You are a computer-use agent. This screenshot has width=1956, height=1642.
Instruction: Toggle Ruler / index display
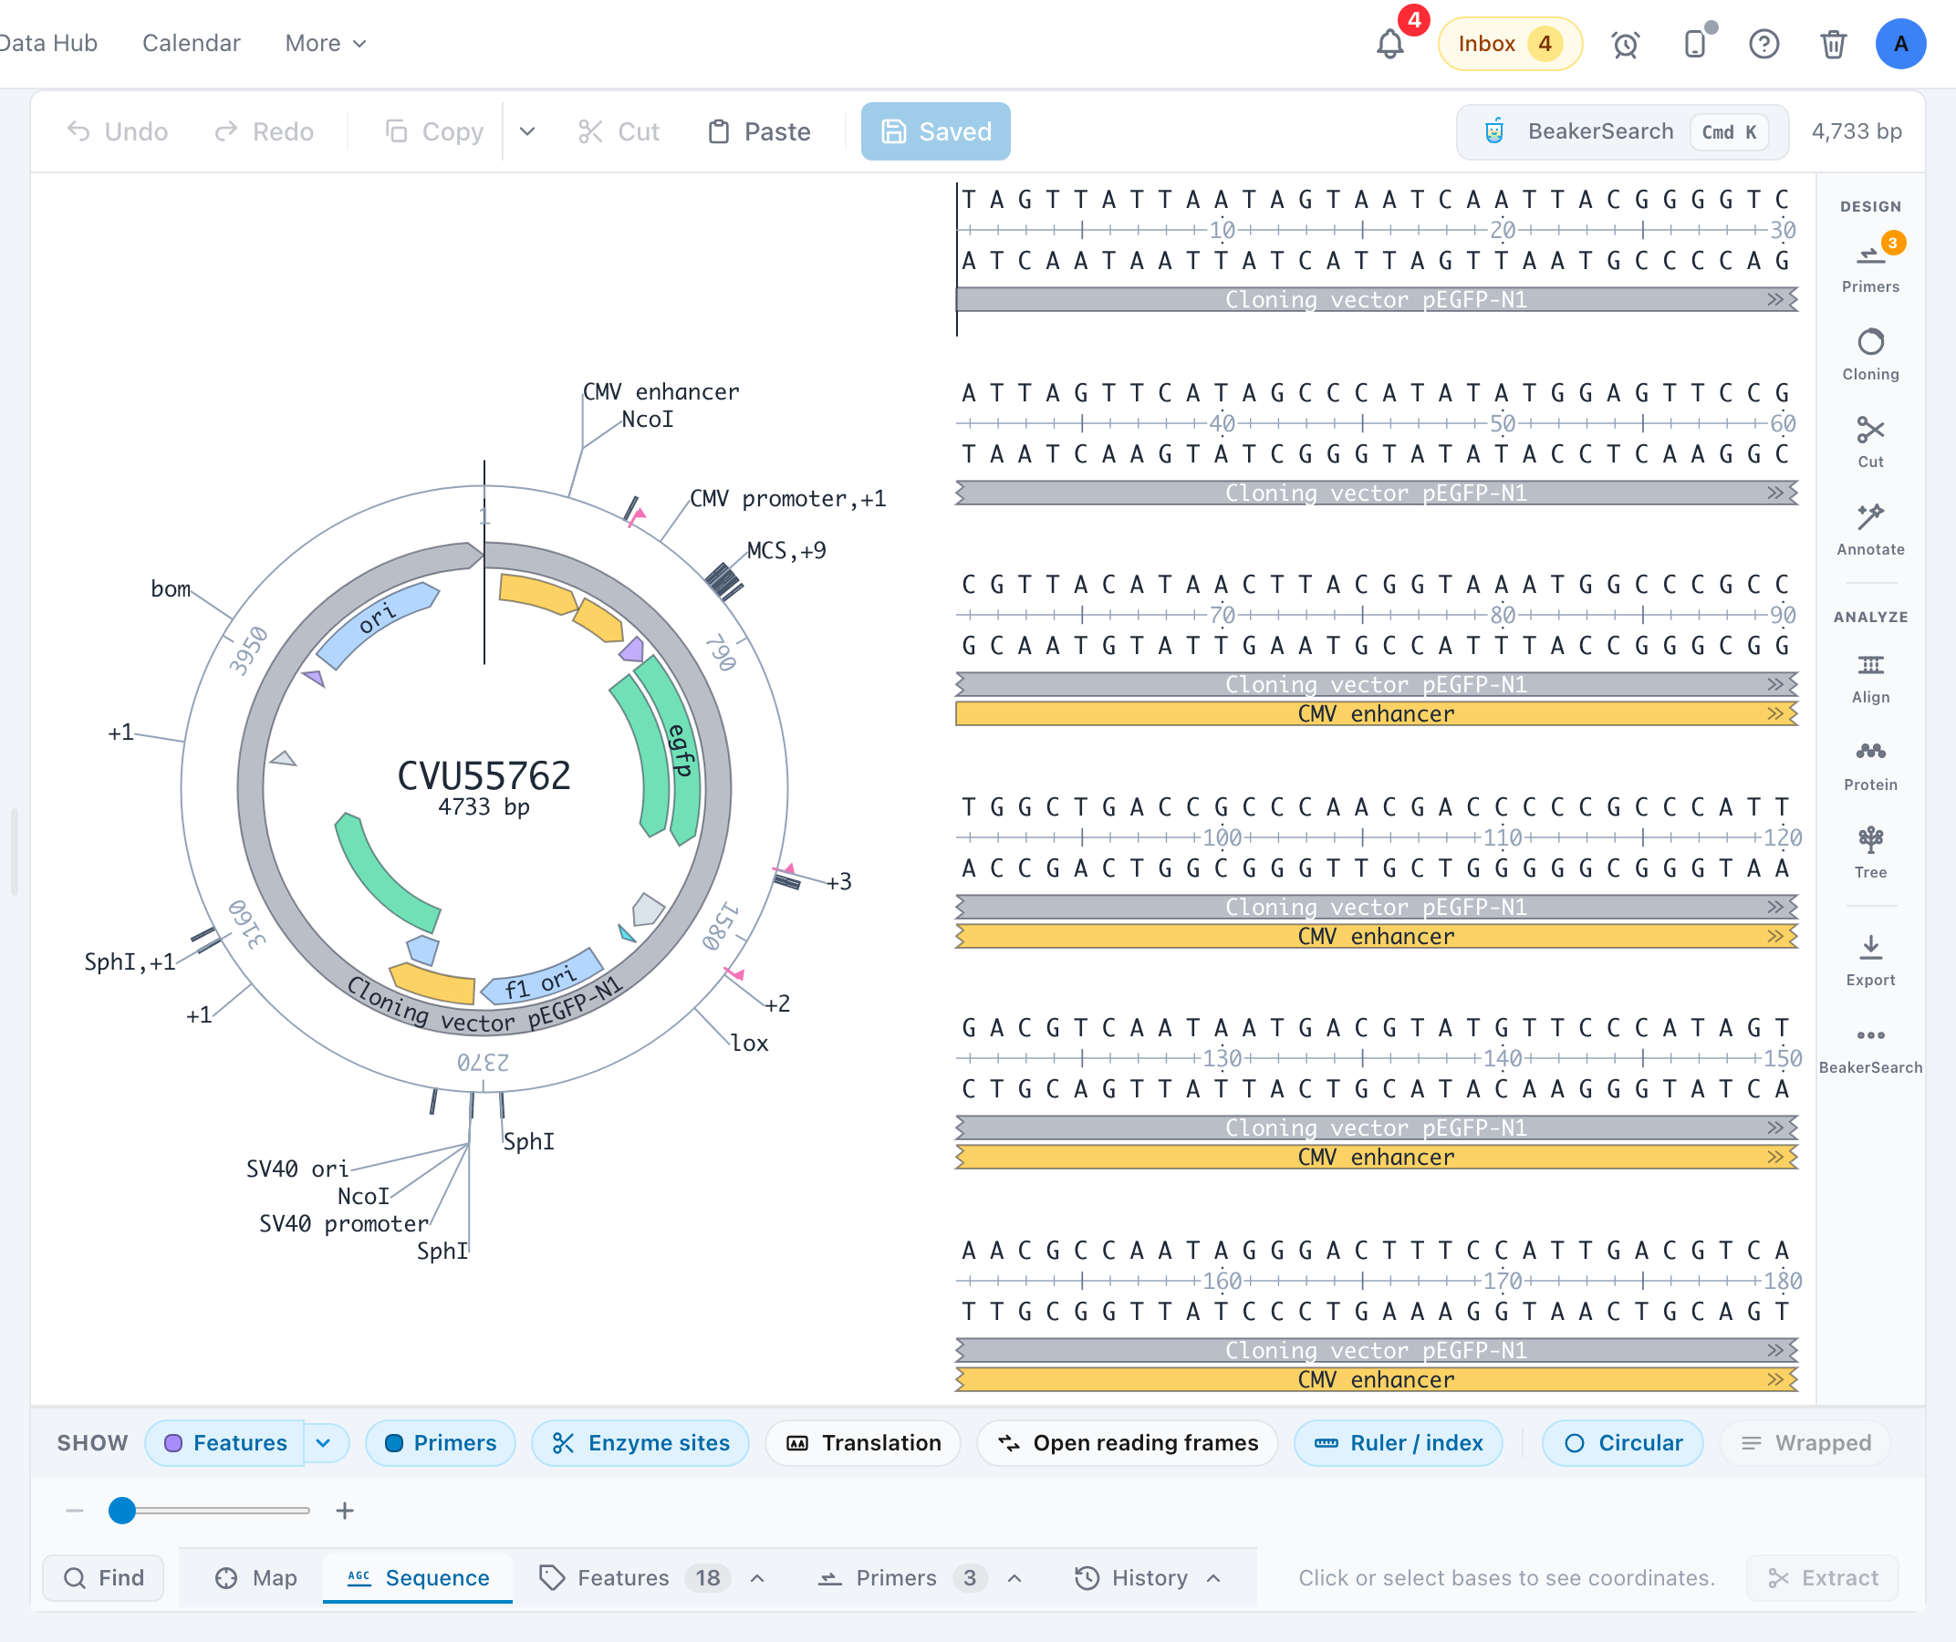point(1398,1443)
